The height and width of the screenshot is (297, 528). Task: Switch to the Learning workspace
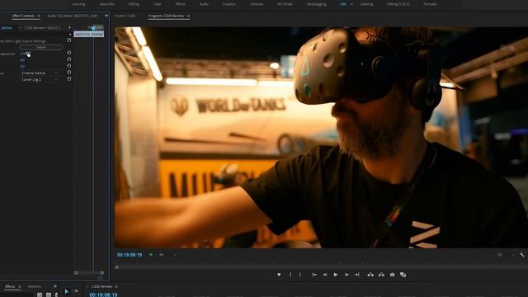pyautogui.click(x=78, y=4)
